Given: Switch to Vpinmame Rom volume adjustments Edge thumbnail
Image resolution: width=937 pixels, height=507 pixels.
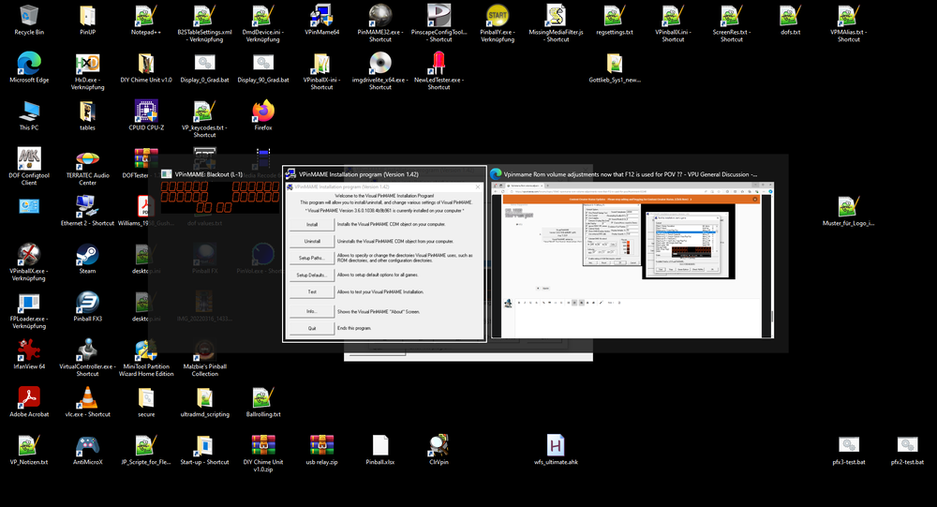Looking at the screenshot, I should pyautogui.click(x=632, y=254).
